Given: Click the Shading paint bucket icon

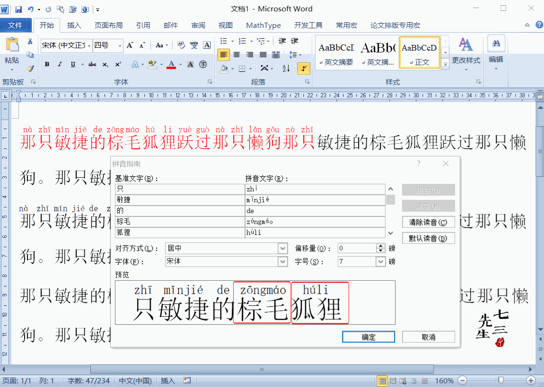Looking at the screenshot, I should tap(224, 69).
